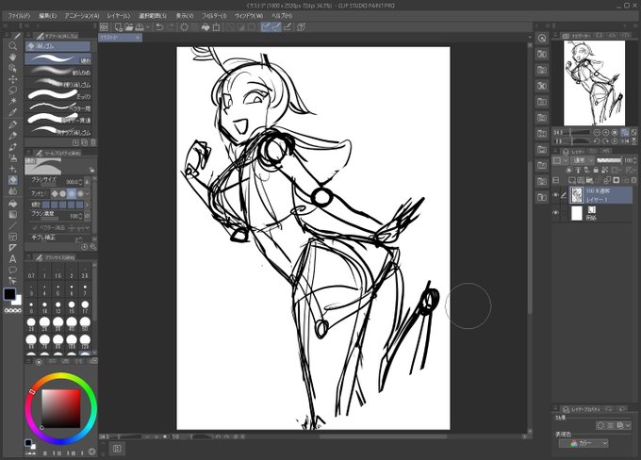
Task: Select the Hand move-view tool
Action: 12,57
